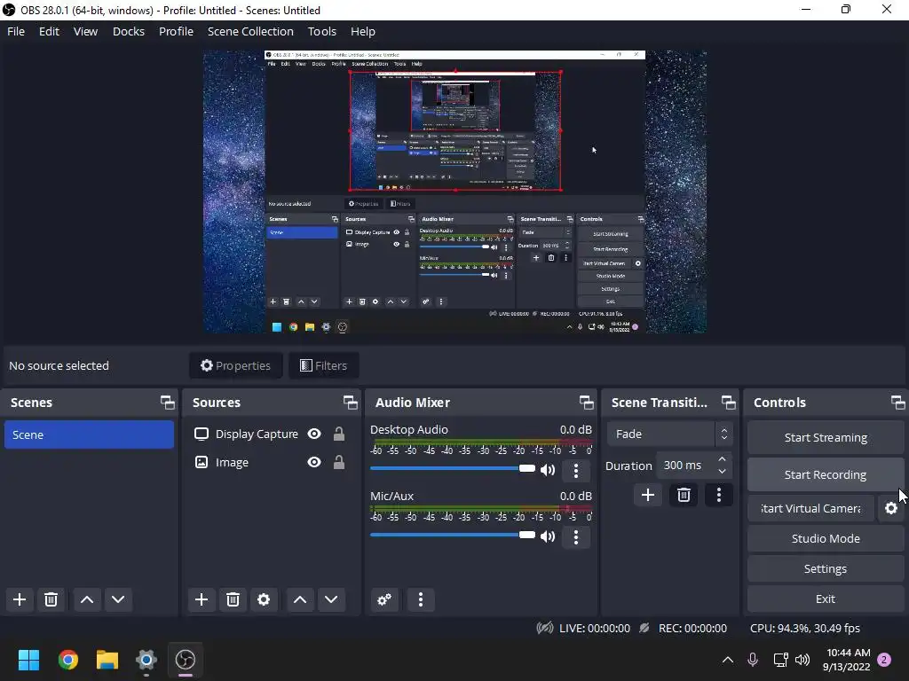Pop out the Scenes dock

[168, 403]
